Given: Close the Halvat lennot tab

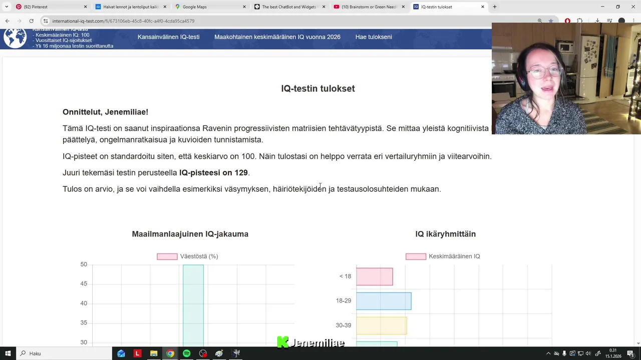Looking at the screenshot, I should (165, 7).
